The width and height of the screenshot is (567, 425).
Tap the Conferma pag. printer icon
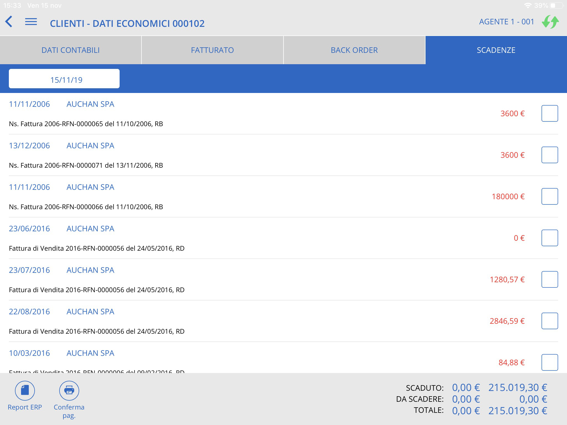[69, 390]
